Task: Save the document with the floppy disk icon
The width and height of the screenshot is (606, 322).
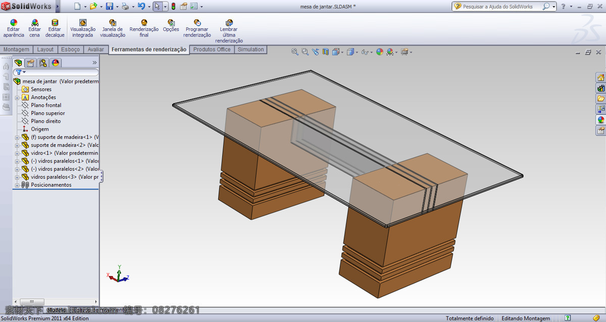Action: click(110, 7)
